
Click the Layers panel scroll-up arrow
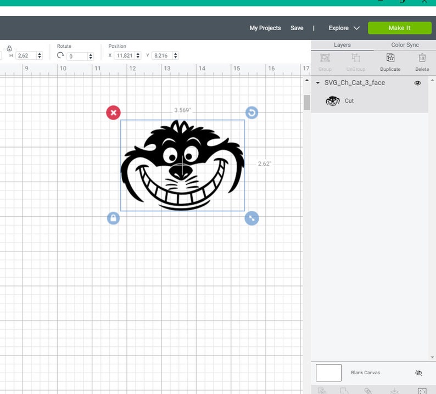click(x=432, y=80)
